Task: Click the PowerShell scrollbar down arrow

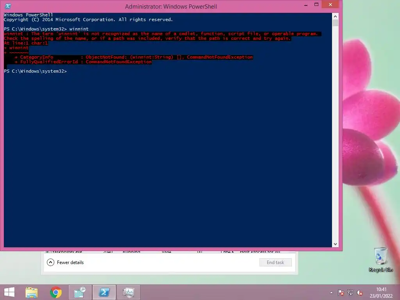Action: coord(335,244)
